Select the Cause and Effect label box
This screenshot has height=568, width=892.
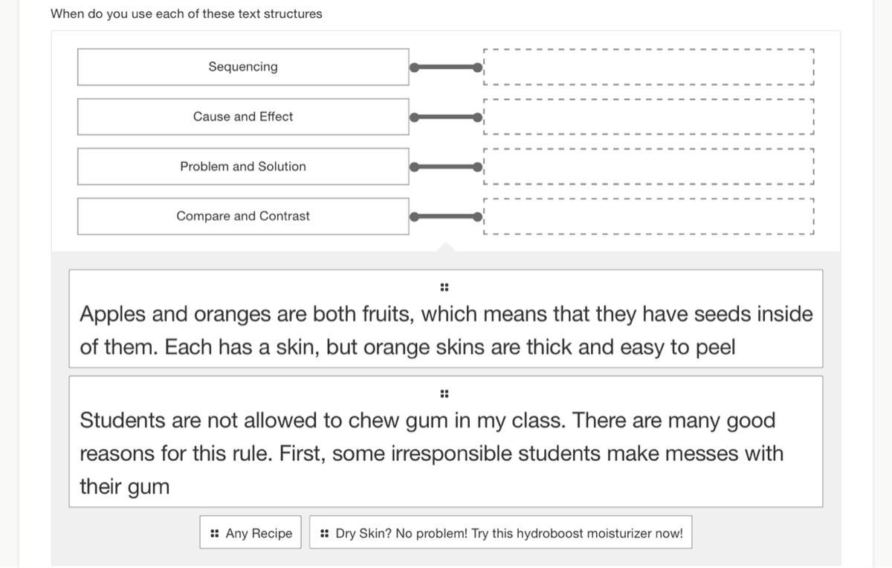(x=243, y=117)
